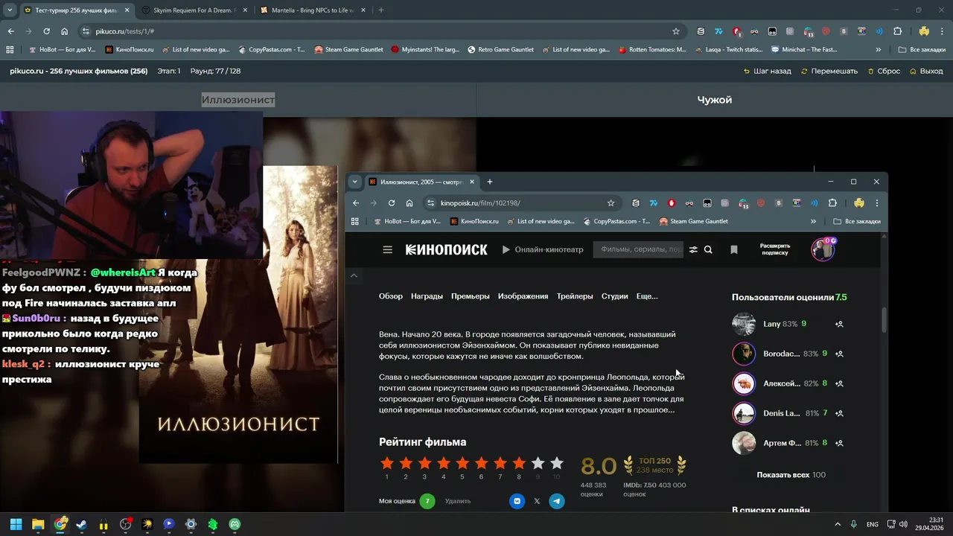Screen dimensions: 953x536
Task: Rate the film 3 stars
Action: pyautogui.click(x=424, y=464)
